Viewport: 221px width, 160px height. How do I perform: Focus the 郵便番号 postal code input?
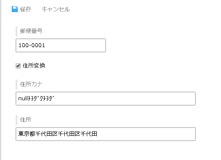click(x=61, y=45)
